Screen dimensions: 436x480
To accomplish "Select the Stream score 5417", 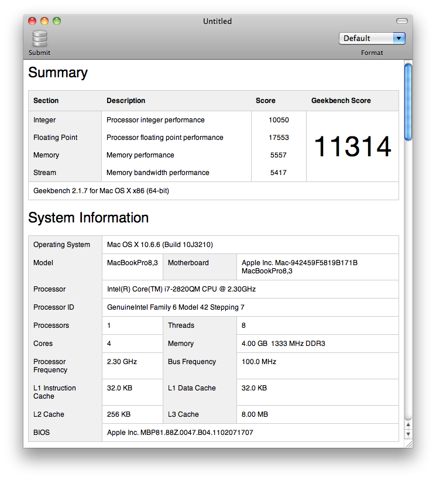I will 279,173.
